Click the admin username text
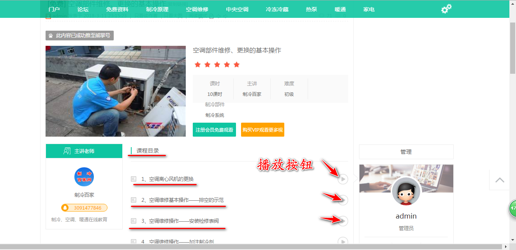The width and height of the screenshot is (516, 250). pos(406,216)
